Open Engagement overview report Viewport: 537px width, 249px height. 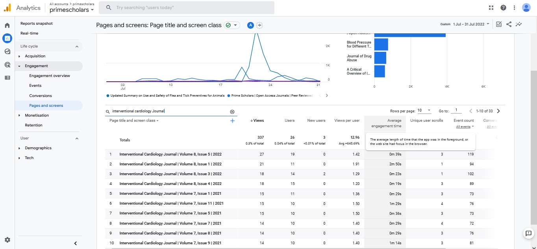coord(50,76)
